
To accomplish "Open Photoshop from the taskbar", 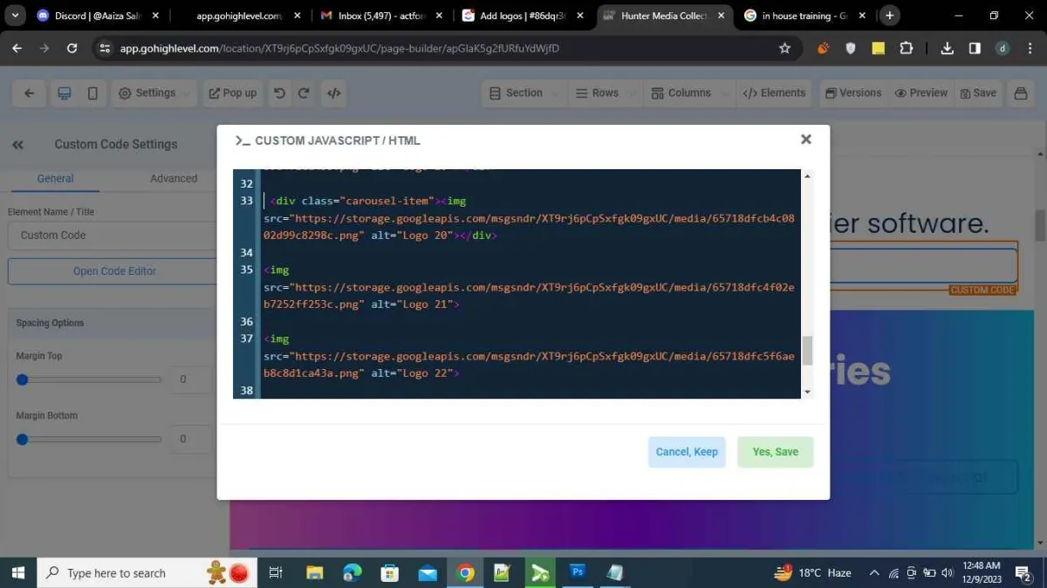I will 578,573.
